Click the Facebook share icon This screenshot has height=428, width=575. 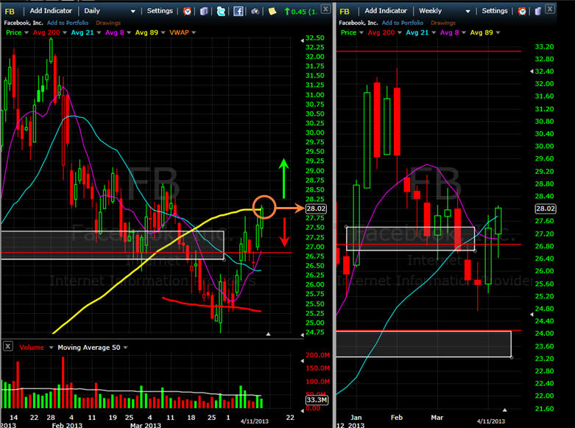pos(238,11)
